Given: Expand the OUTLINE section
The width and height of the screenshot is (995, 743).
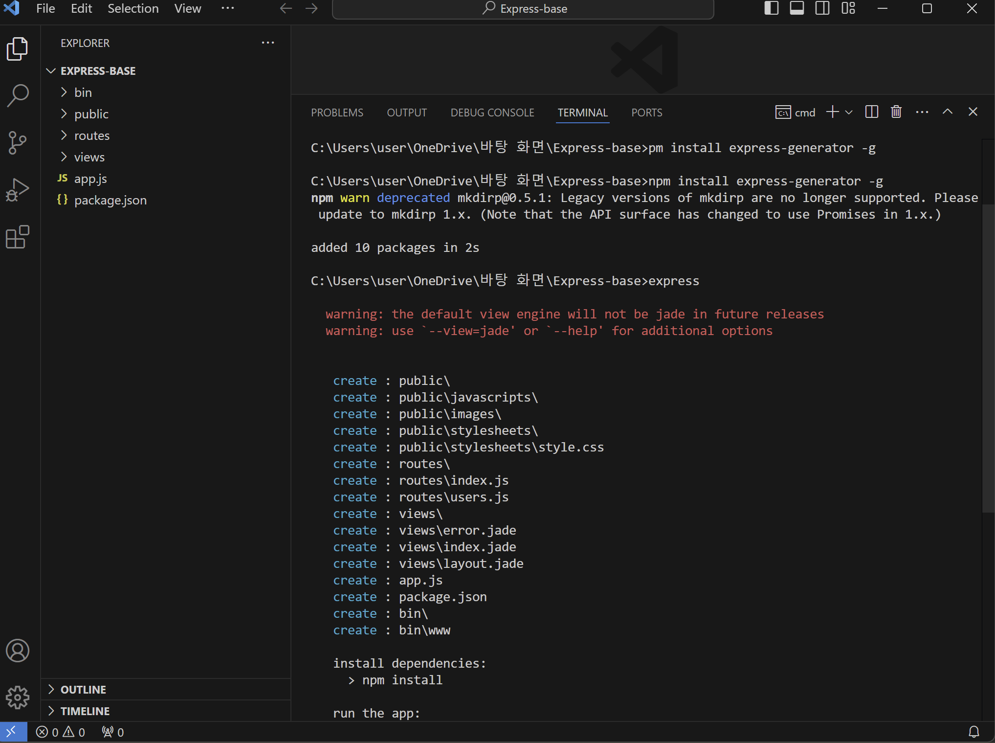Looking at the screenshot, I should point(83,690).
